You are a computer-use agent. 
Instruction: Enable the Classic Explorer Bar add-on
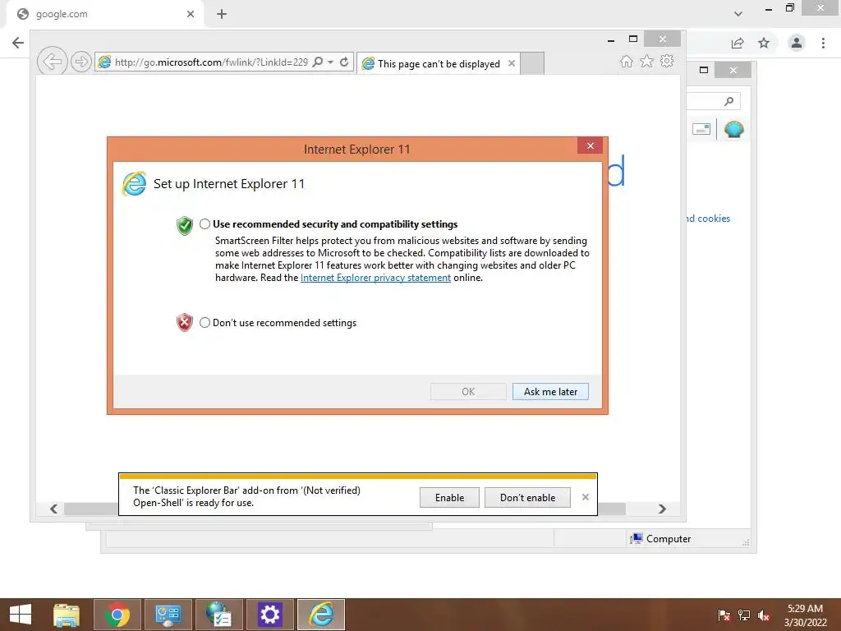pos(449,497)
